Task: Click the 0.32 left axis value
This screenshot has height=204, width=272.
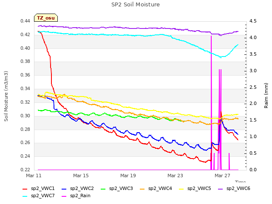Action: (25, 102)
